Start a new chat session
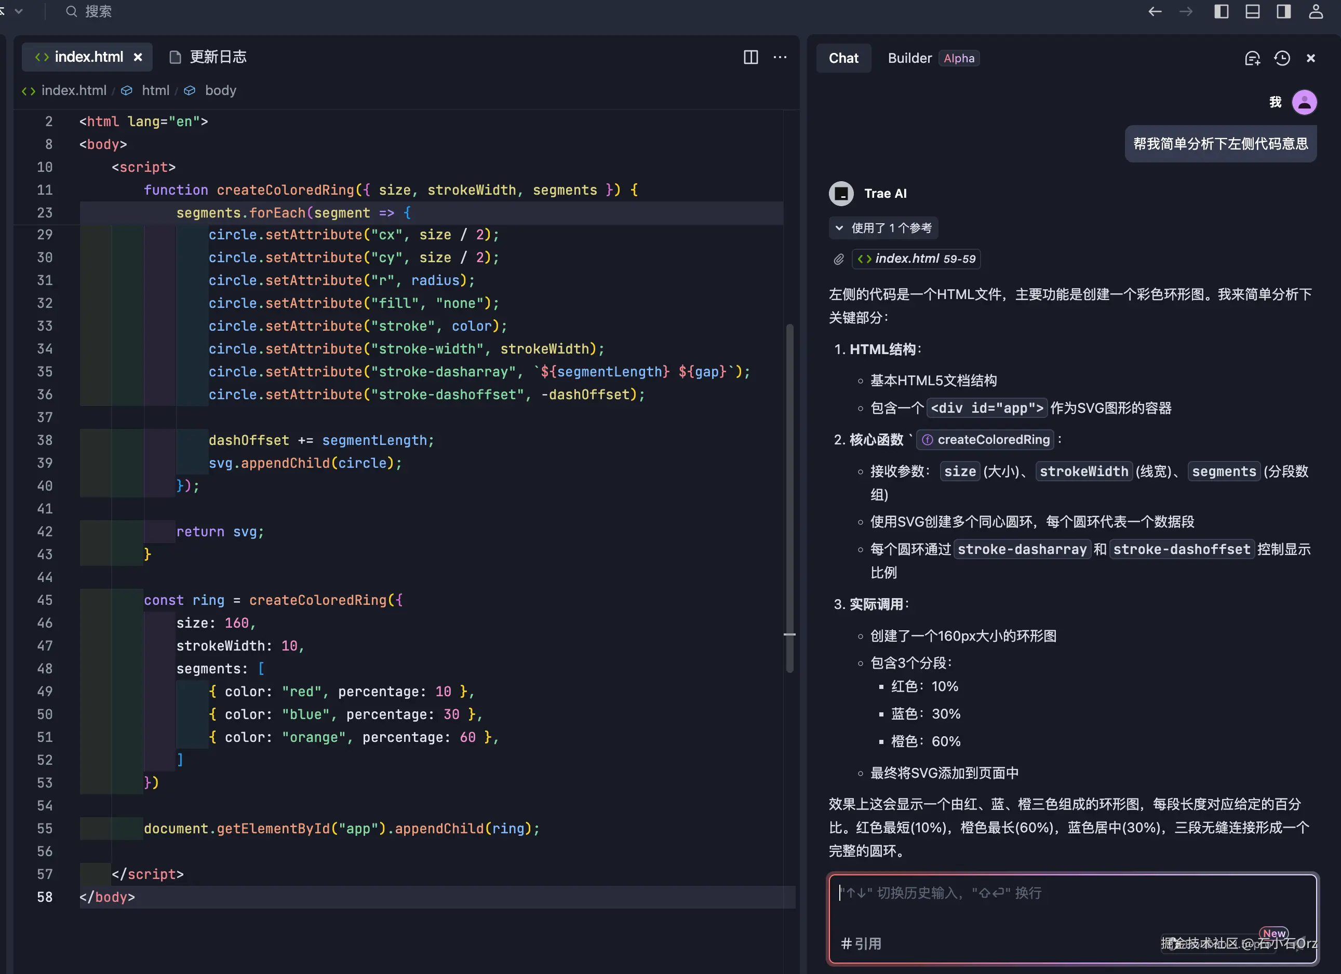Screen dimensions: 1341x974 [x=1252, y=58]
